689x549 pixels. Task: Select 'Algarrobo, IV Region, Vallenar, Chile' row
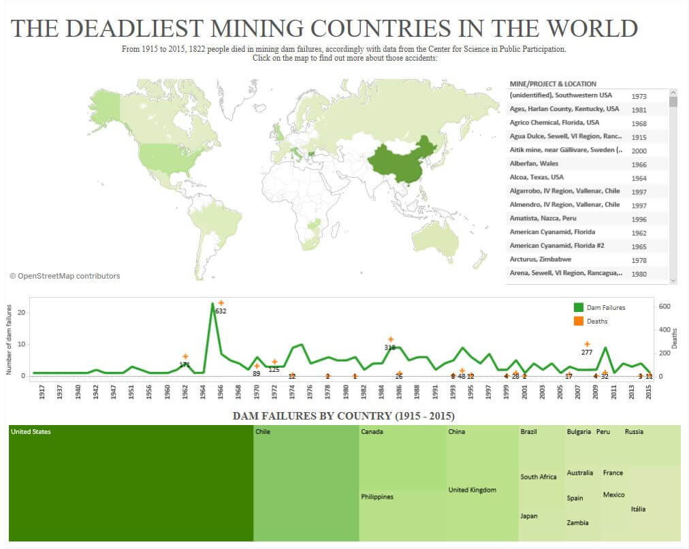pyautogui.click(x=587, y=191)
